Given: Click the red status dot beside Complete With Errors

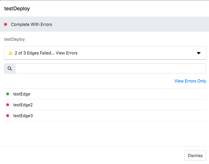Looking at the screenshot, I should tap(6, 24).
